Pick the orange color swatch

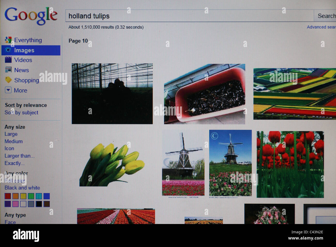pyautogui.click(x=16, y=196)
